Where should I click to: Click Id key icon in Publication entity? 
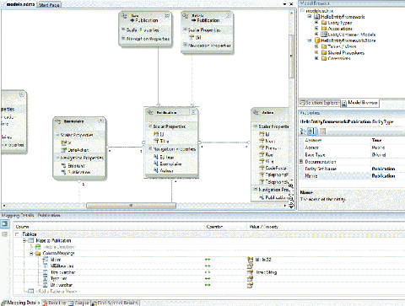coord(156,134)
